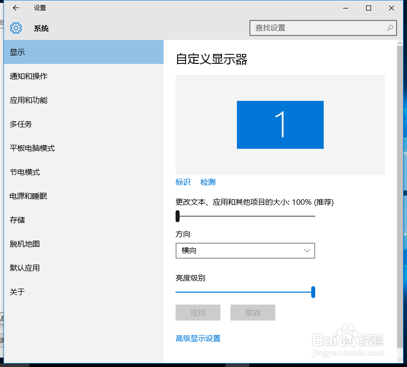Screen dimensions: 407x367
Task: Open 默认应用 settings
Action: 84,268
